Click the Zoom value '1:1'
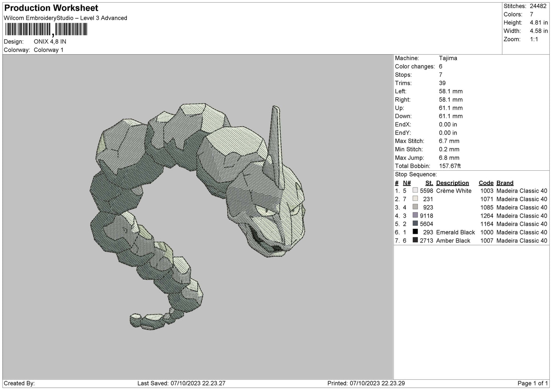This screenshot has width=552, height=390. [534, 39]
